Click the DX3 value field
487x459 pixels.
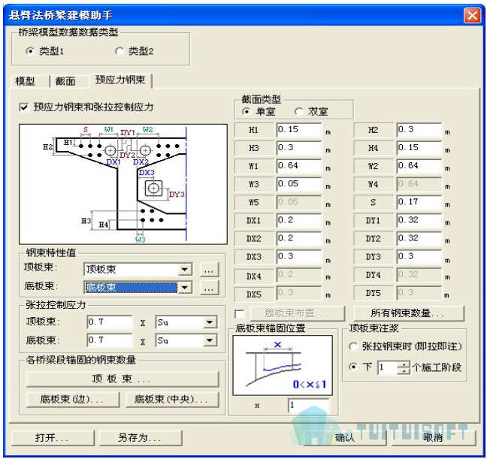[299, 257]
